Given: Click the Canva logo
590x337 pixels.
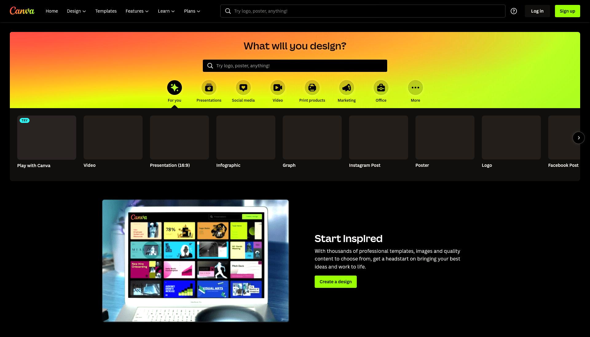Looking at the screenshot, I should pos(22,11).
